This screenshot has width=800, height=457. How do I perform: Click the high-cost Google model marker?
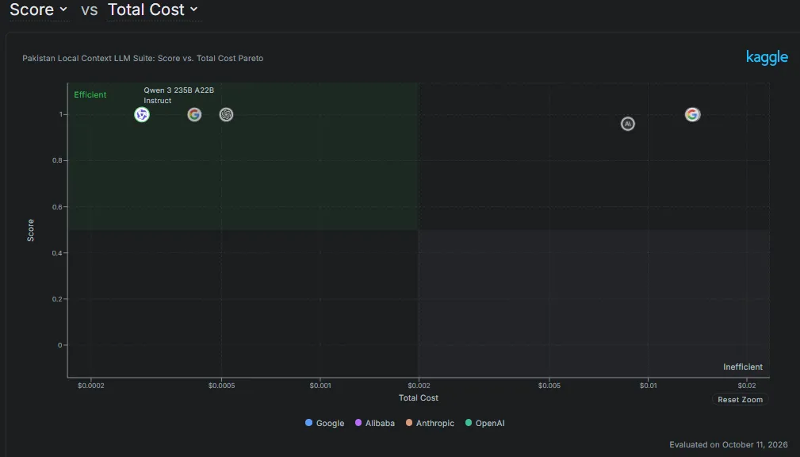click(x=692, y=114)
